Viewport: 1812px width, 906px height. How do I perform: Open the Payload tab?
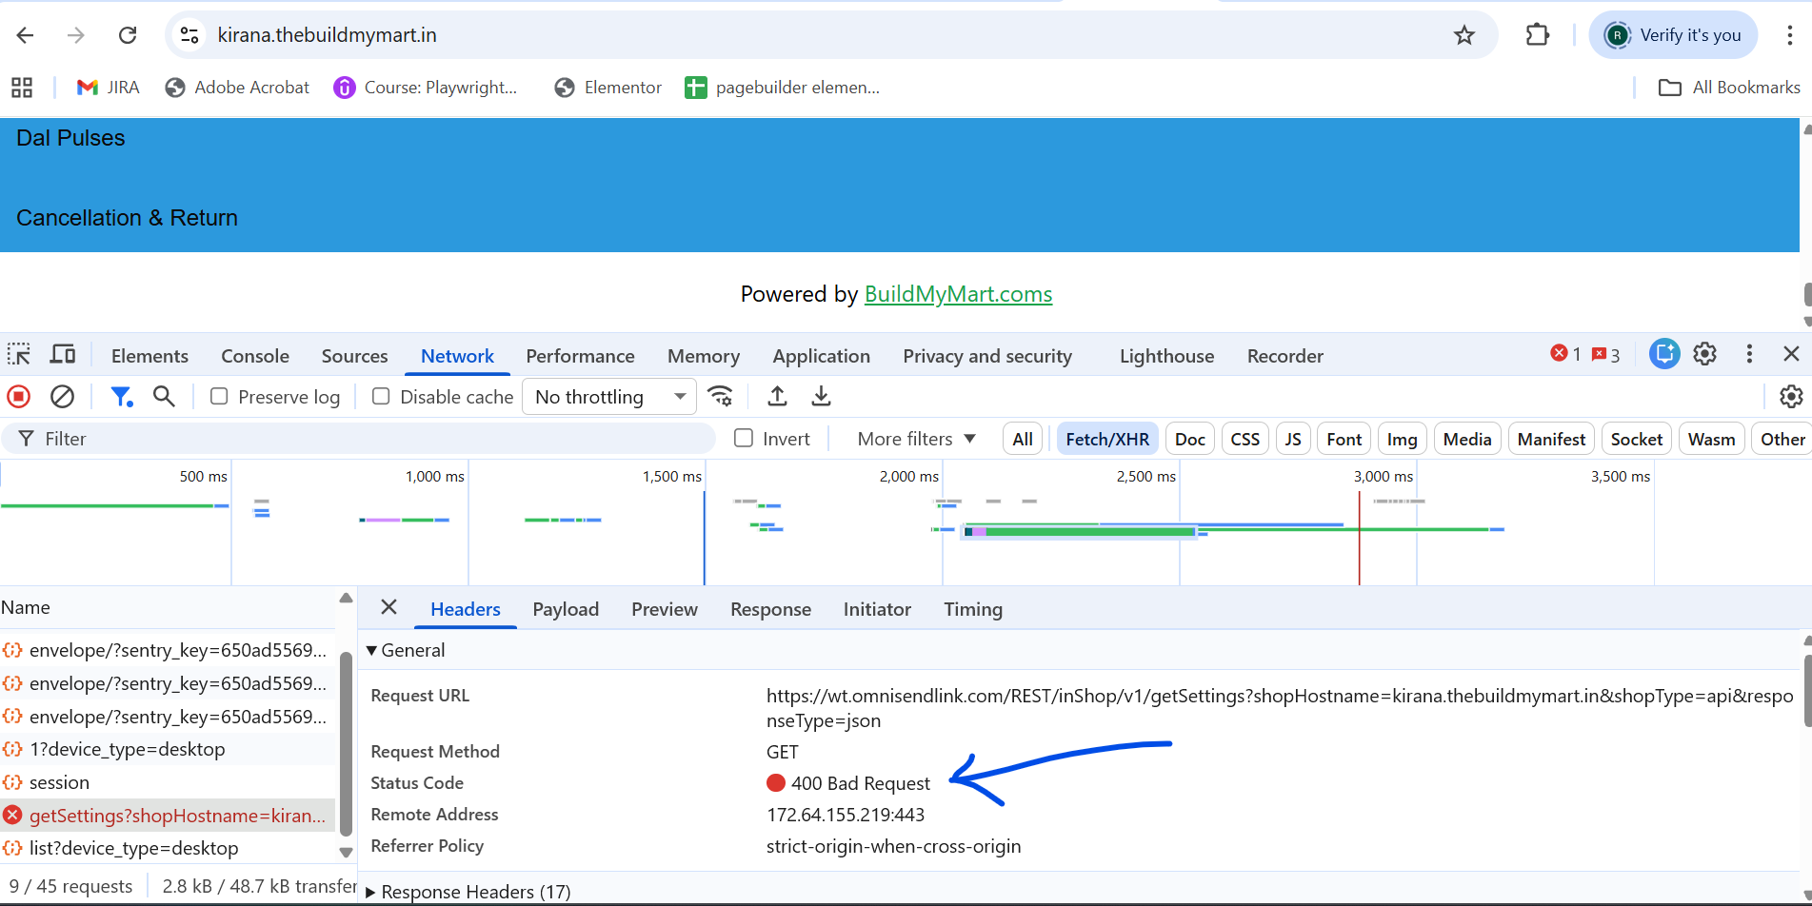566,609
